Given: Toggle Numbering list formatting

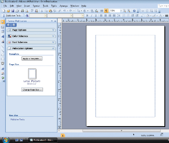Looking at the screenshot, I should click(x=124, y=16).
